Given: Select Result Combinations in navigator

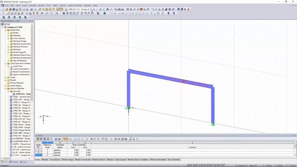Looking at the screenshot, I should [21, 72].
